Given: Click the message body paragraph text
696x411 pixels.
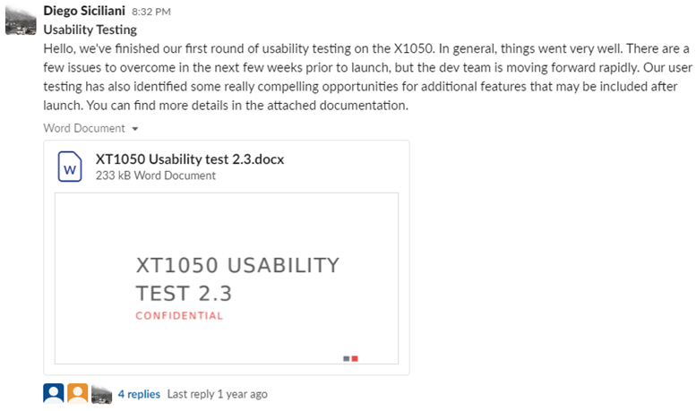Looking at the screenshot, I should click(367, 77).
